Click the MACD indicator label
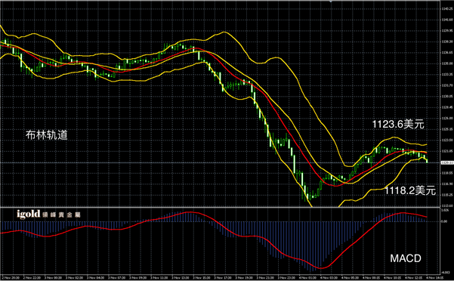Viewport: 454px width, 281px height. pyautogui.click(x=406, y=258)
